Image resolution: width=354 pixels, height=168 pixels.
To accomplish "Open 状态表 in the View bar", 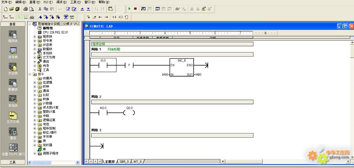I will coord(13,69).
